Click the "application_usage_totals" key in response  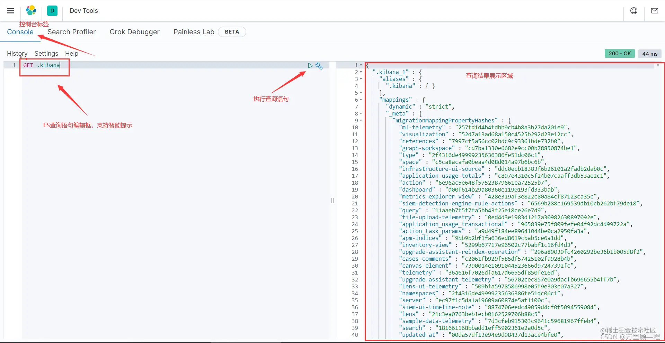(x=442, y=176)
